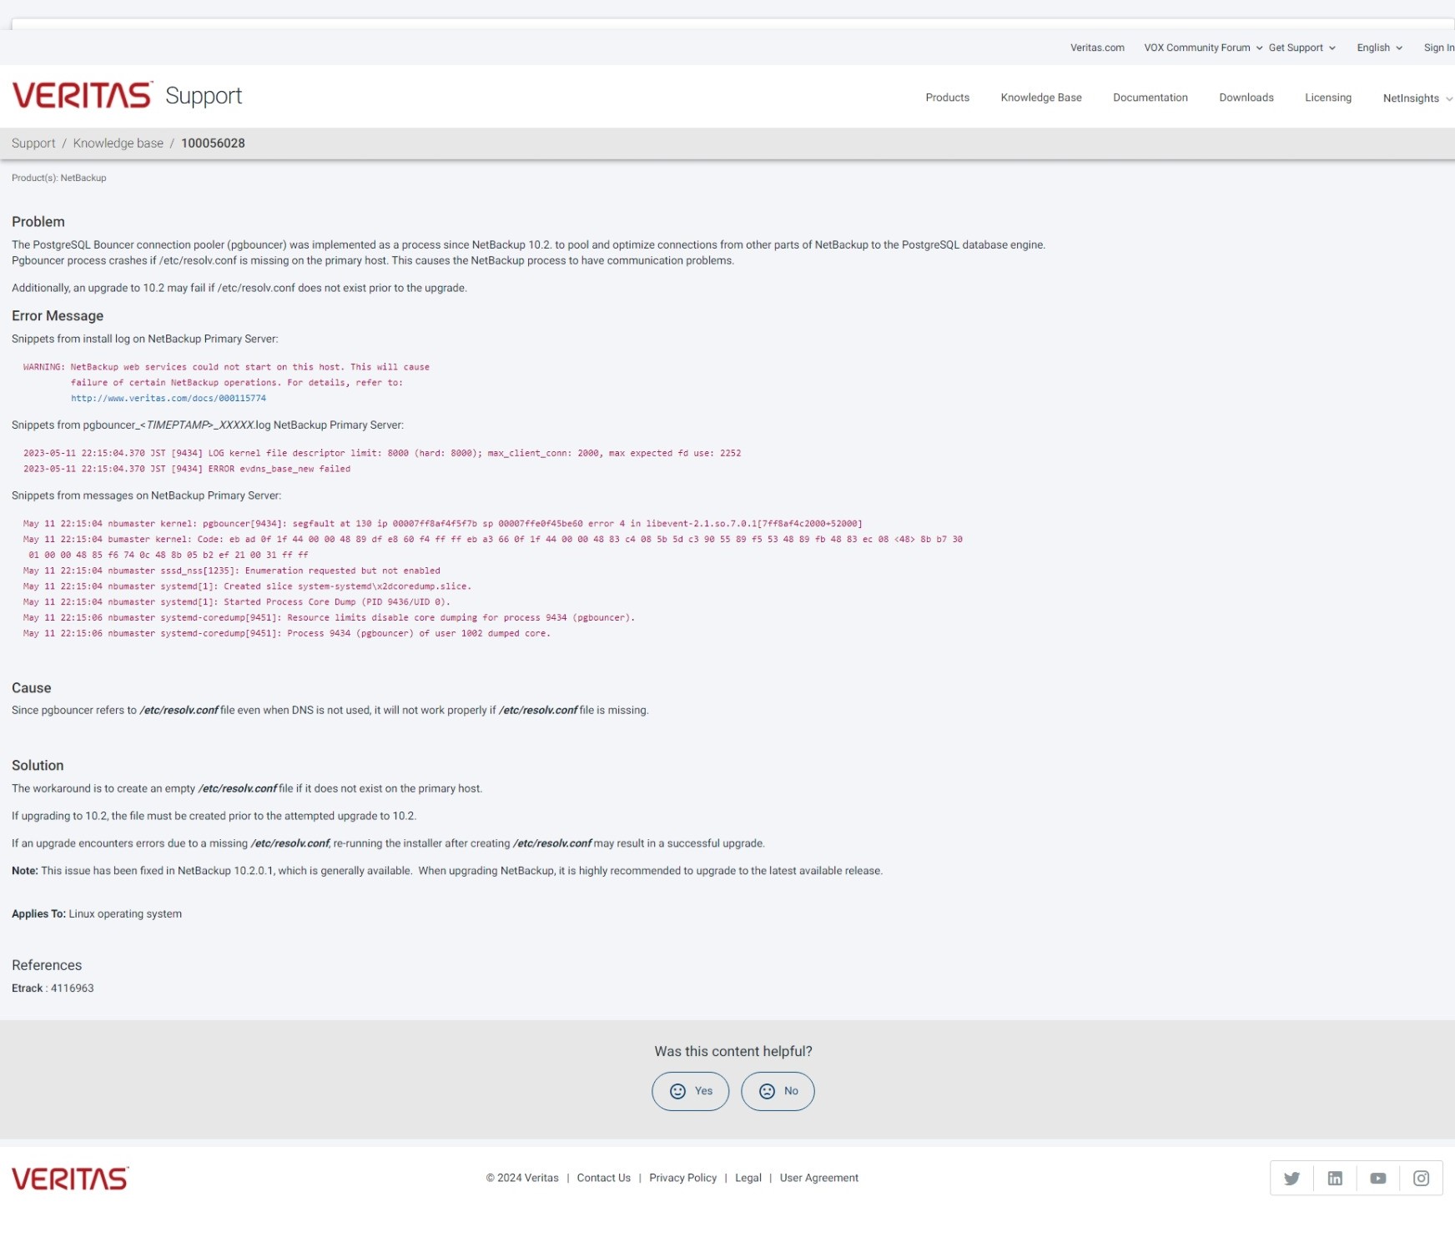Select the Licensing menu item
The height and width of the screenshot is (1237, 1455).
point(1327,98)
